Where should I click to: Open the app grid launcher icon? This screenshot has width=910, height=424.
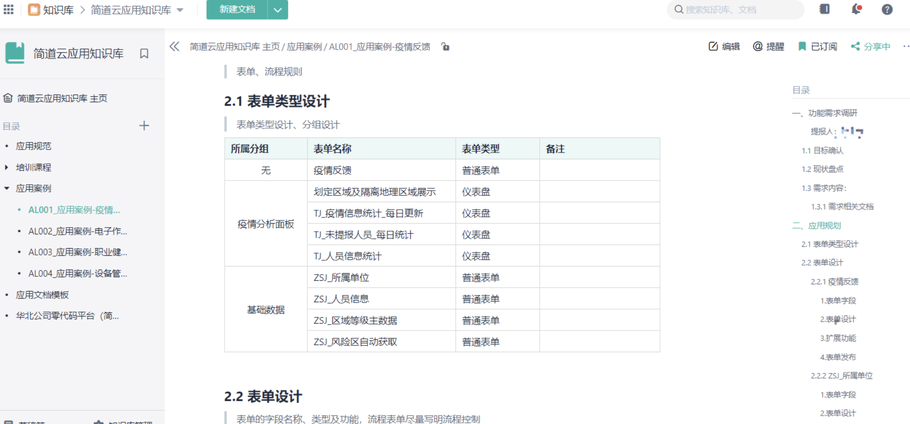click(8, 9)
